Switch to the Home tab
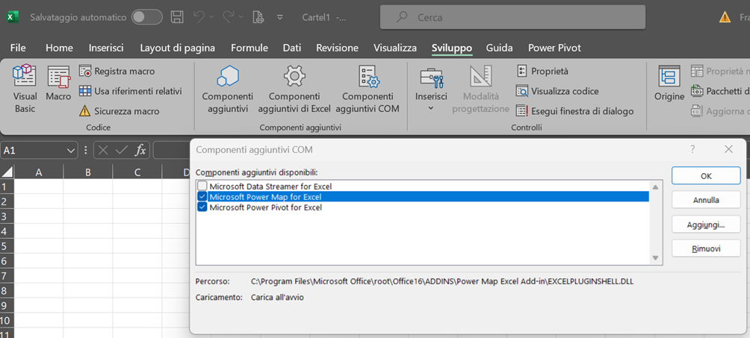Viewport: 750px width, 338px height. coord(59,48)
